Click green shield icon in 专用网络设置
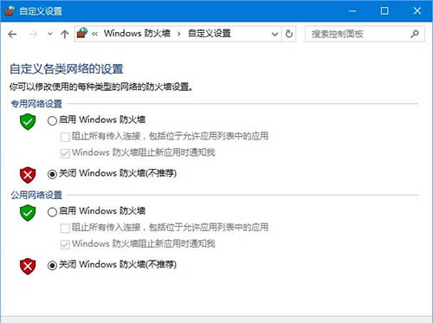 pyautogui.click(x=28, y=121)
